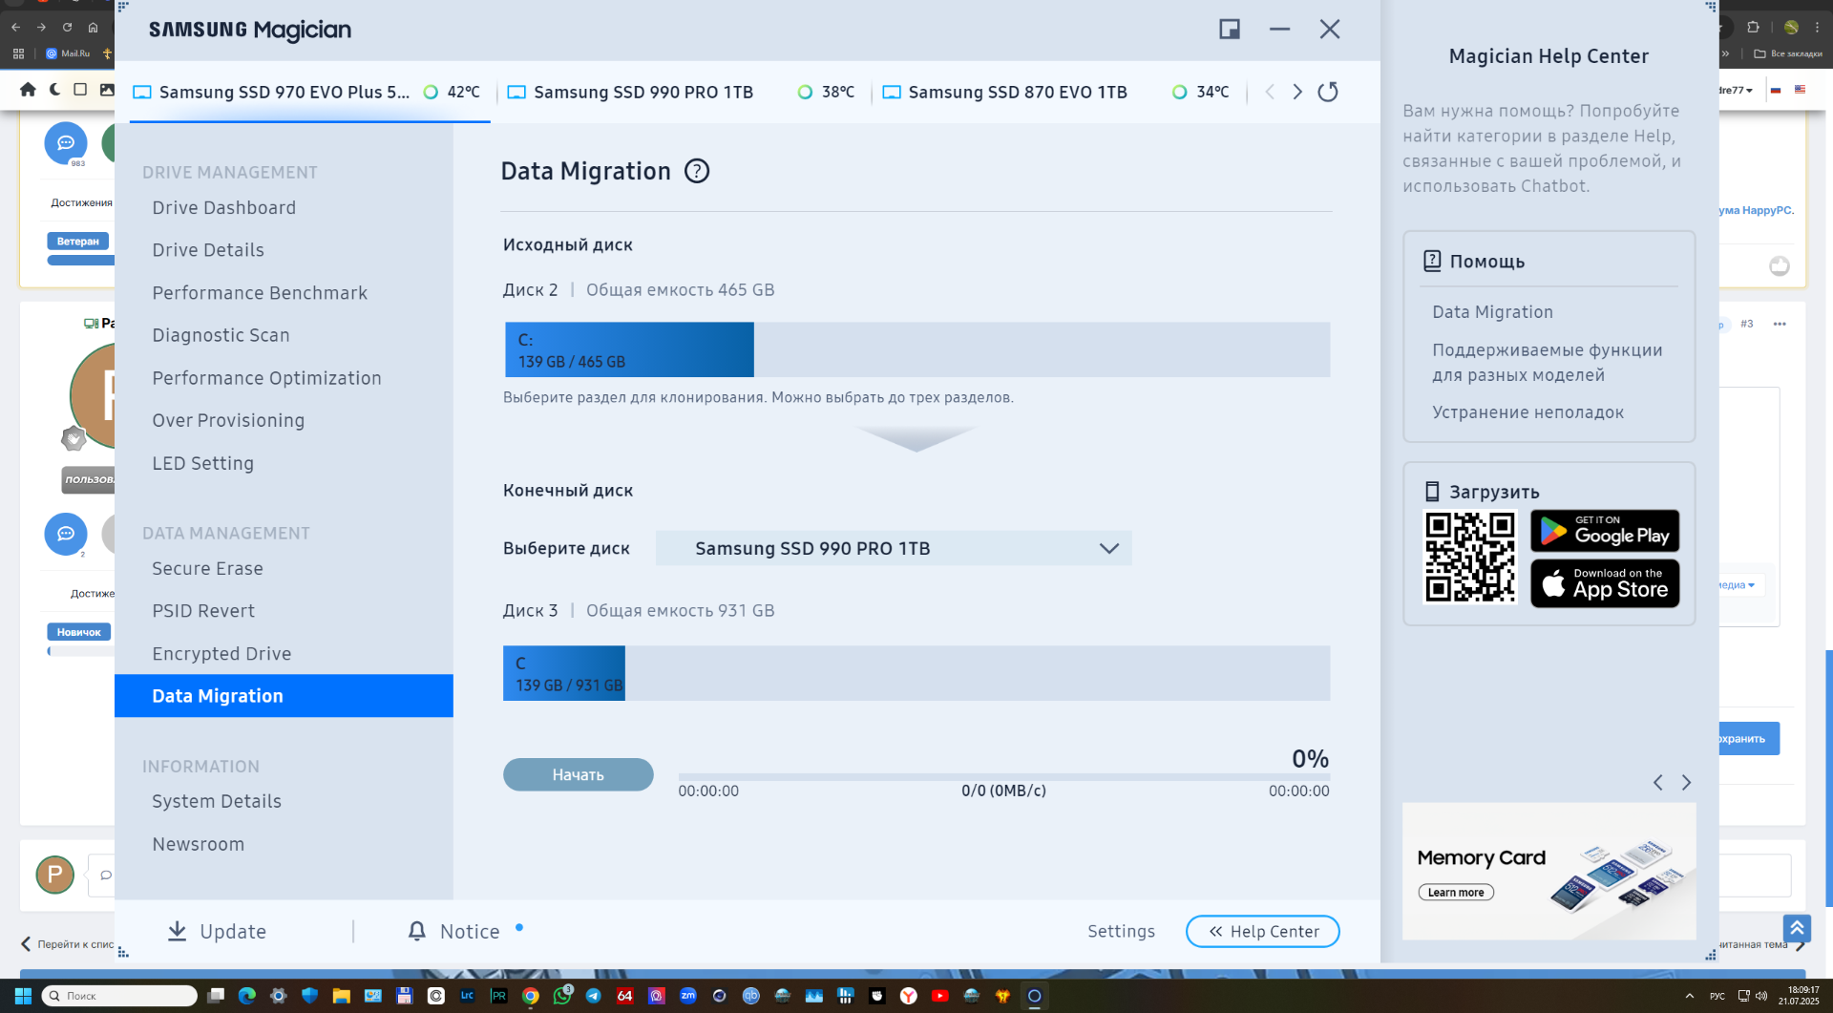Screen dimensions: 1833x1013
Task: Click the AIDA64 icon on the taskbar
Action: point(624,996)
